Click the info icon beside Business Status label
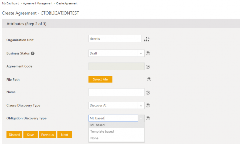 (33, 53)
